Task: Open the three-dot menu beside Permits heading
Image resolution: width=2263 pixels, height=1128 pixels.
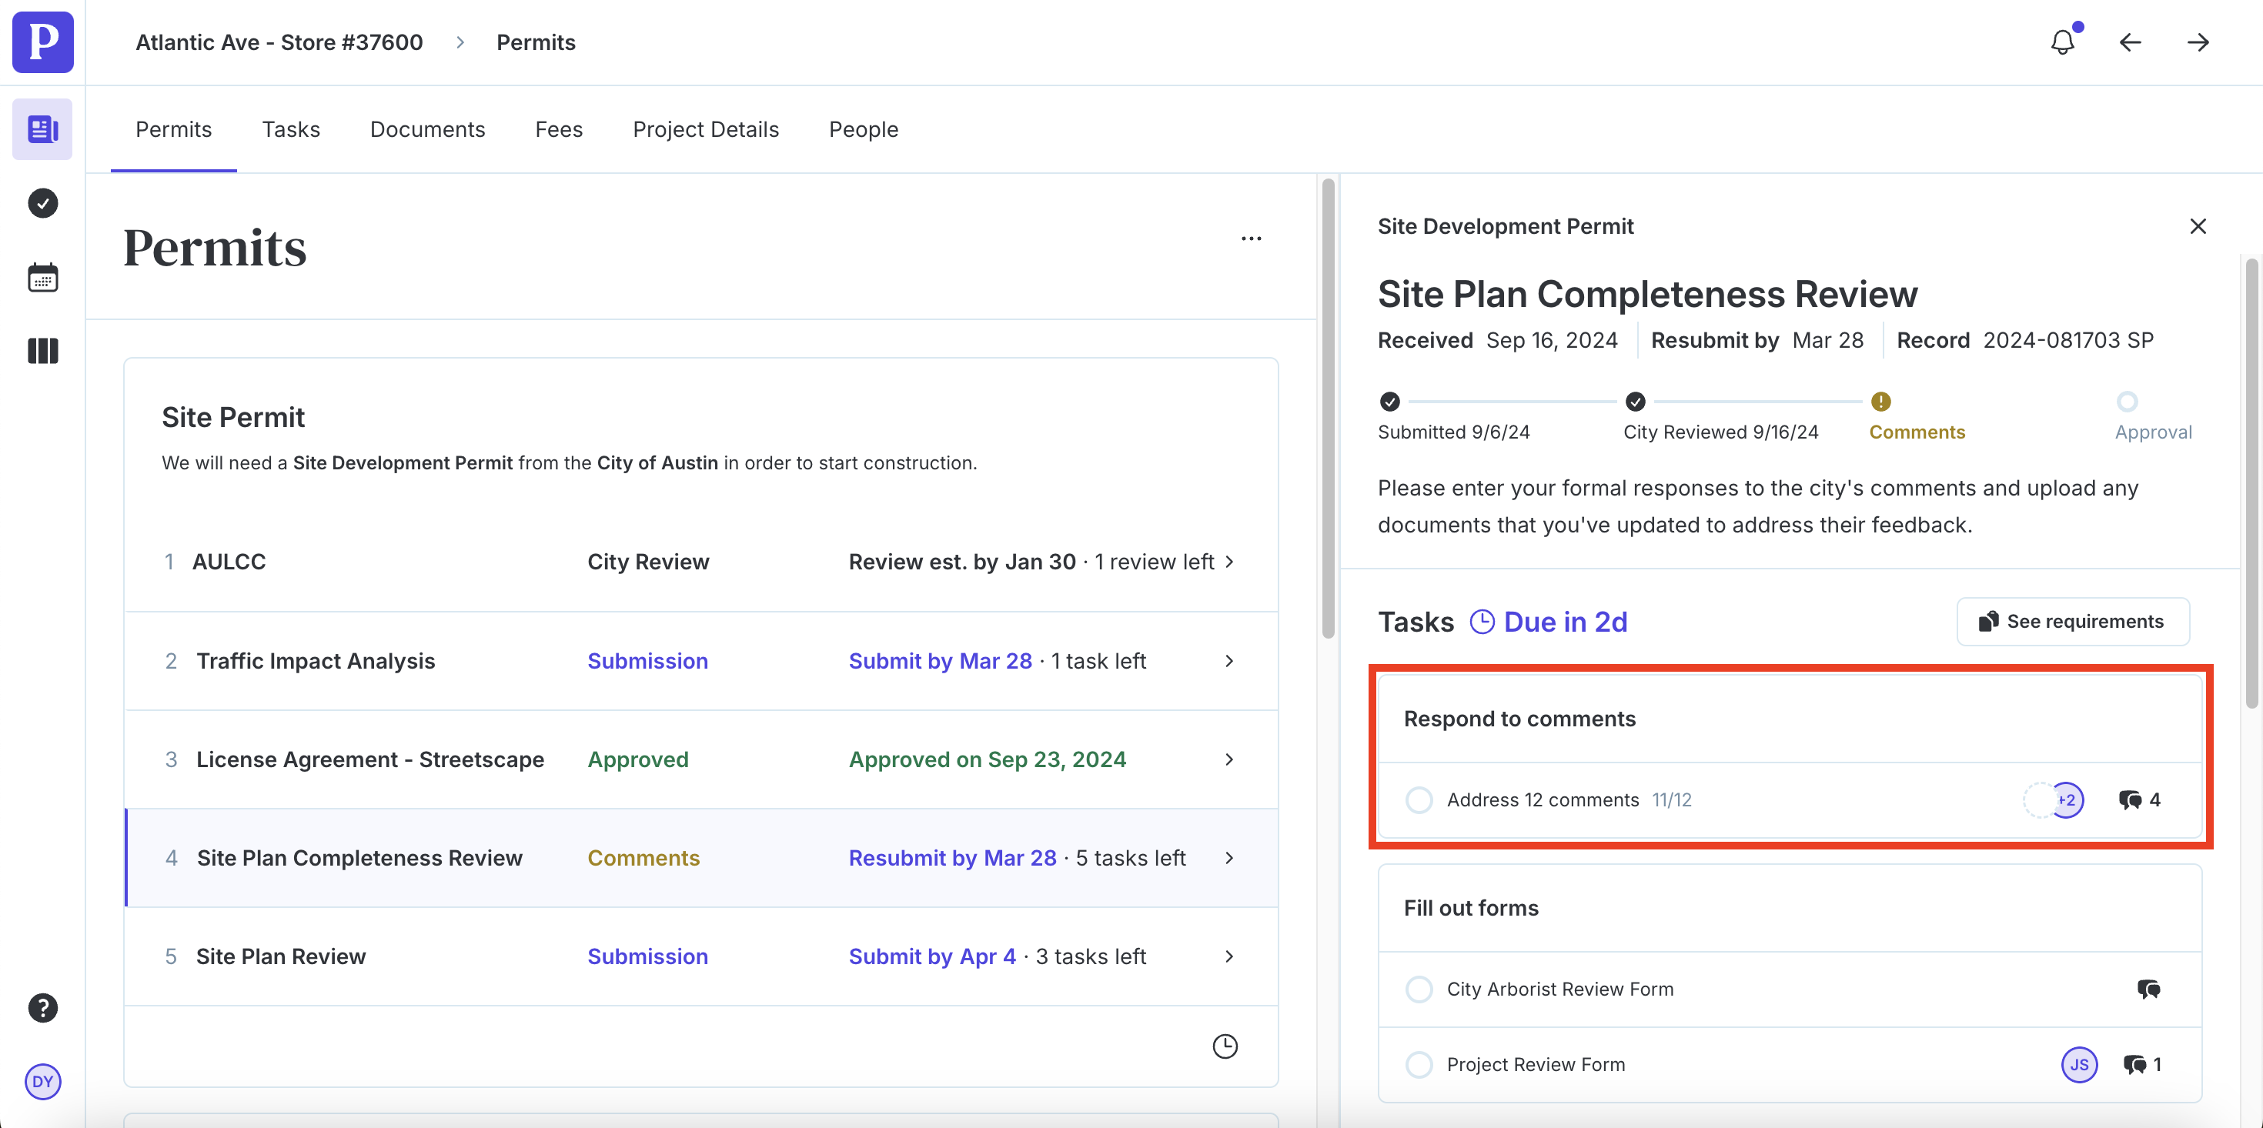Action: click(x=1251, y=238)
